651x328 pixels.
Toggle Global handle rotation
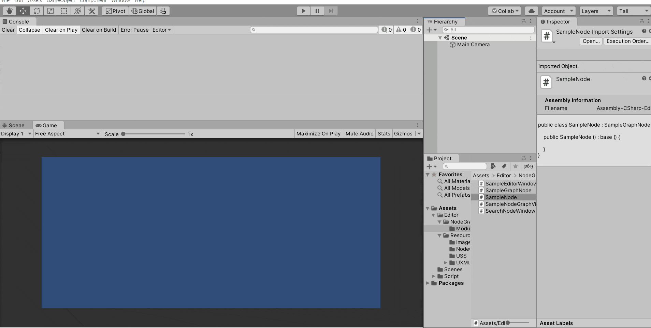coord(143,11)
